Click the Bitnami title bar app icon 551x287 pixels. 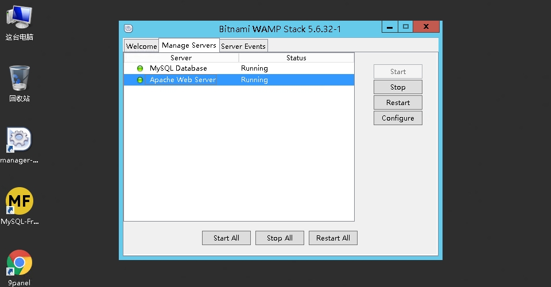[x=129, y=28]
